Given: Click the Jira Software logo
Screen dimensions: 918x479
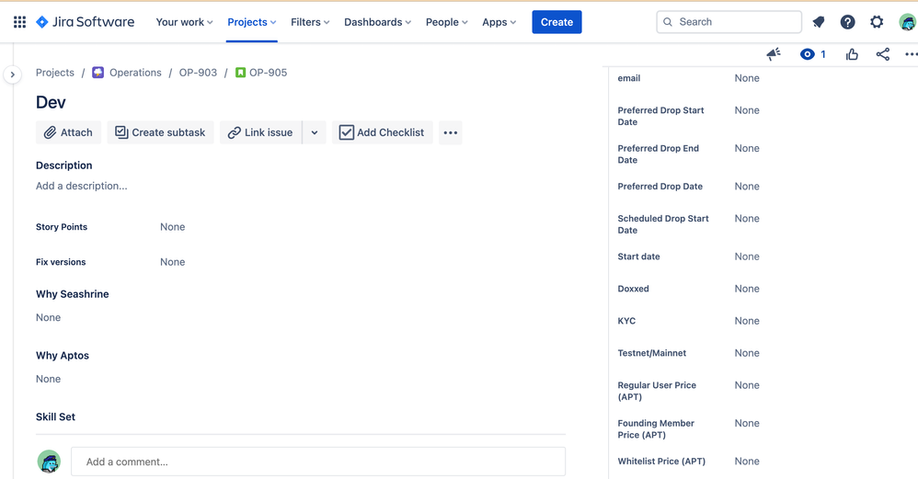Looking at the screenshot, I should coord(85,22).
